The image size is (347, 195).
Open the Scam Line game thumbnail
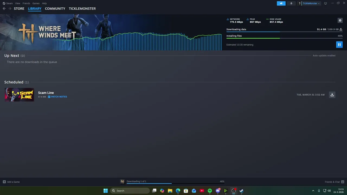point(19,95)
